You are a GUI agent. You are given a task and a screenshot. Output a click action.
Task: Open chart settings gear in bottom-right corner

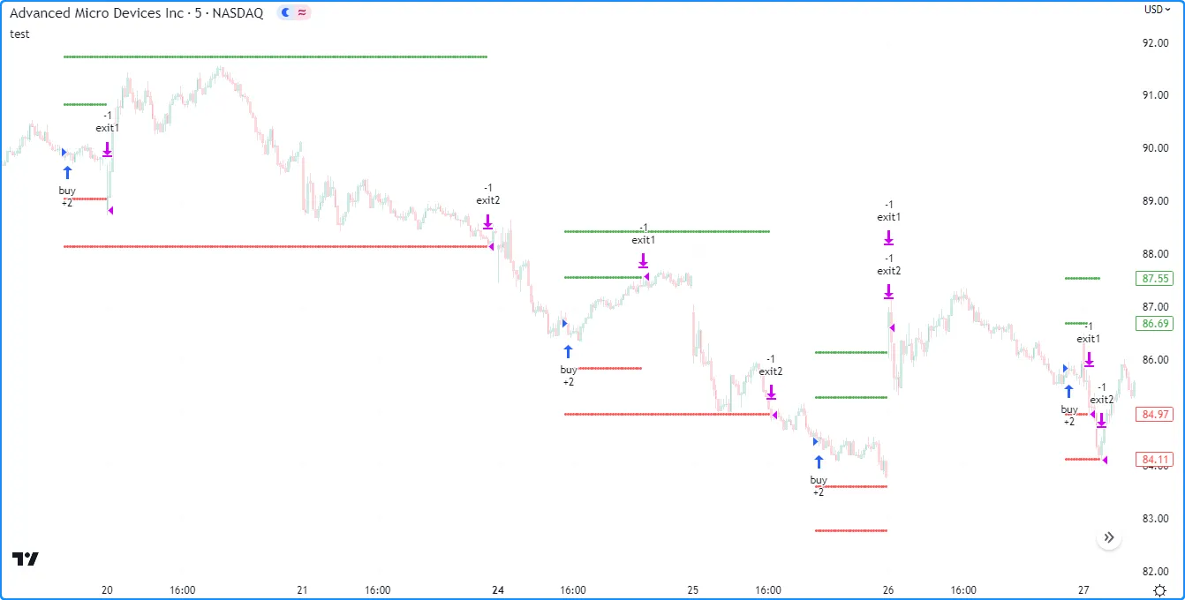click(1159, 589)
